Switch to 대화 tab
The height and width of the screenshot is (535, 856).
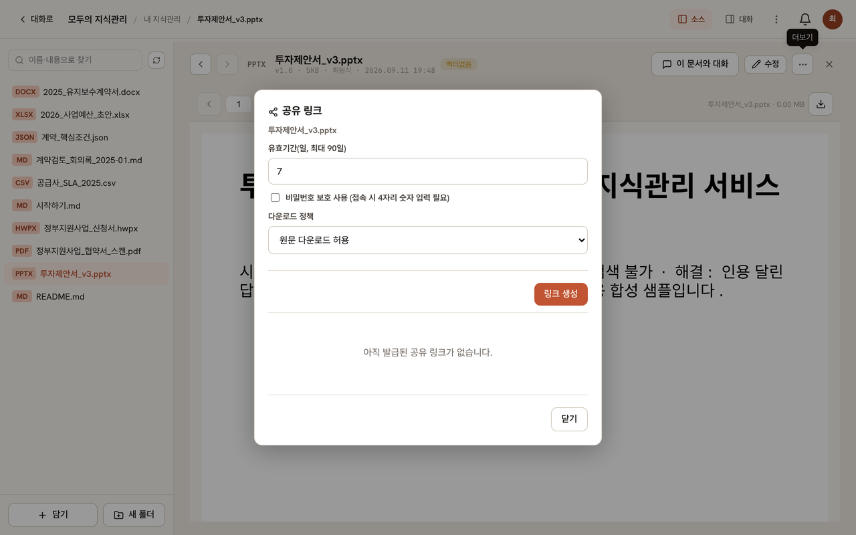coord(739,19)
